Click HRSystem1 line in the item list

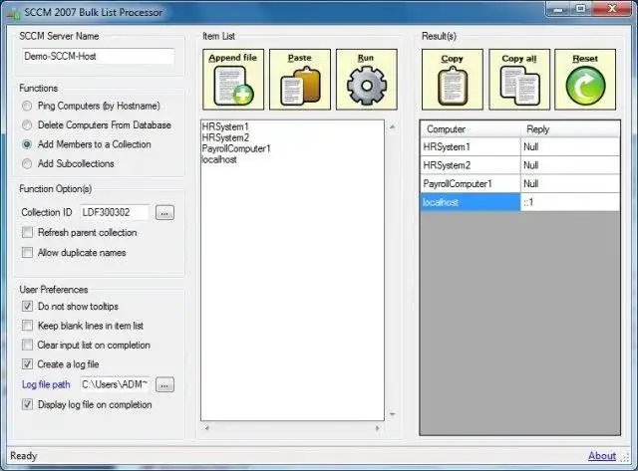click(225, 126)
